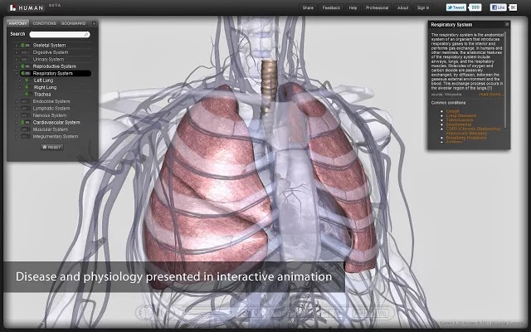Click the info panel vertical scrollbar
The height and width of the screenshot is (332, 531).
tap(505, 80)
